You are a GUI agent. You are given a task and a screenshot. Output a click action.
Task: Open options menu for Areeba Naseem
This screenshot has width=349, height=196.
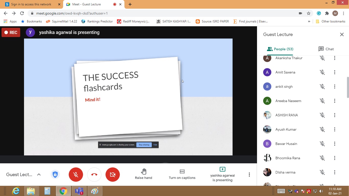[x=334, y=101]
